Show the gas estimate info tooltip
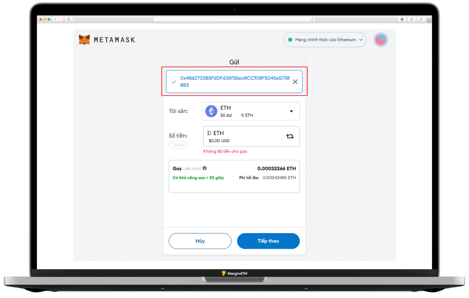The image size is (469, 298). (x=205, y=168)
